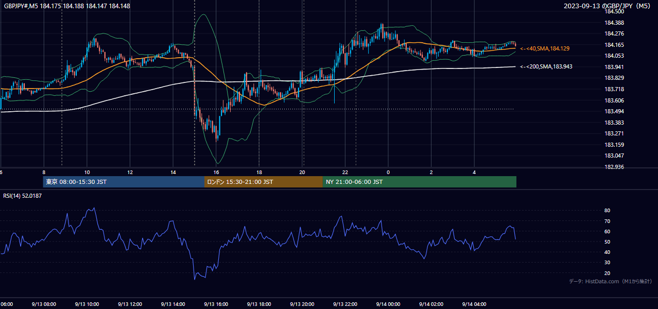
Task: Click the Tokyo 東京 08:00-15:30 JST session bar
Action: pyautogui.click(x=124, y=182)
